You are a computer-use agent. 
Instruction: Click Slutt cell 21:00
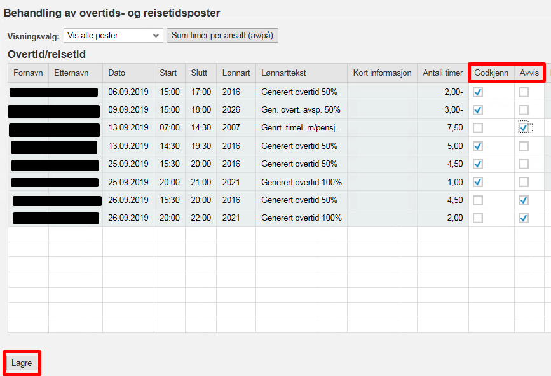[x=201, y=182]
